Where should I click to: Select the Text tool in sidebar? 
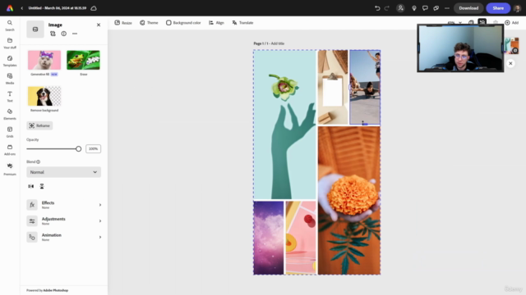[10, 97]
